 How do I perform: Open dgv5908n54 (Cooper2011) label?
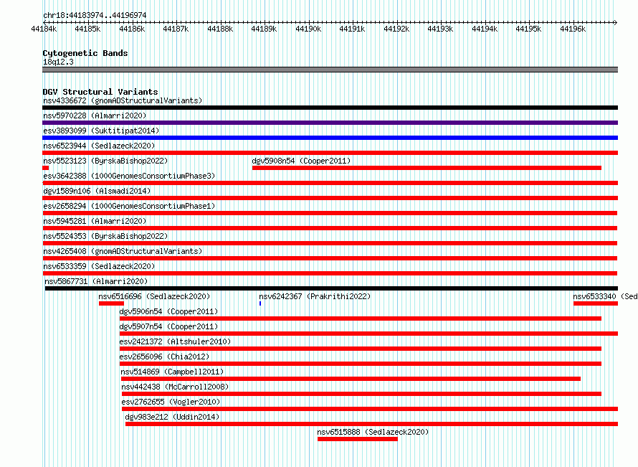pyautogui.click(x=301, y=161)
